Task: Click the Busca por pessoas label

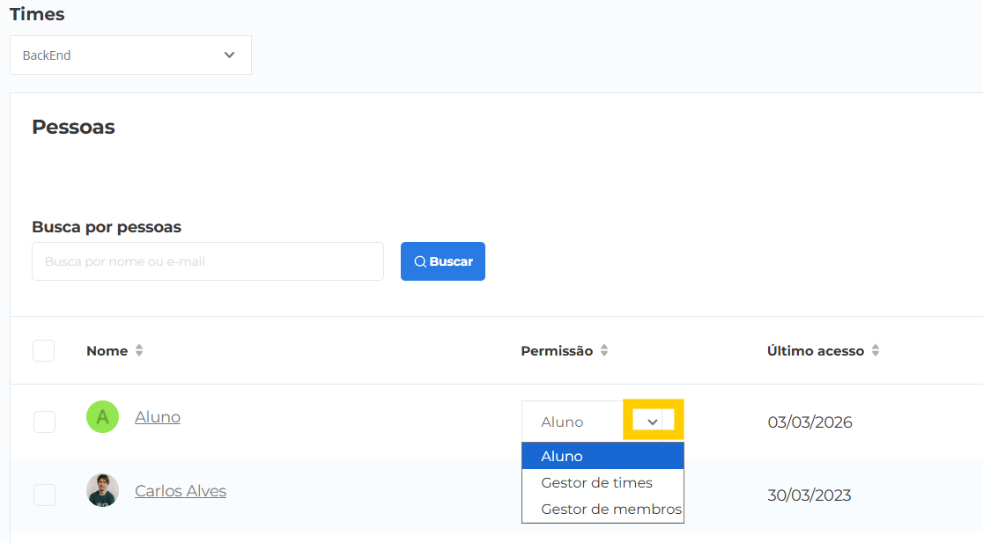Action: pos(107,227)
